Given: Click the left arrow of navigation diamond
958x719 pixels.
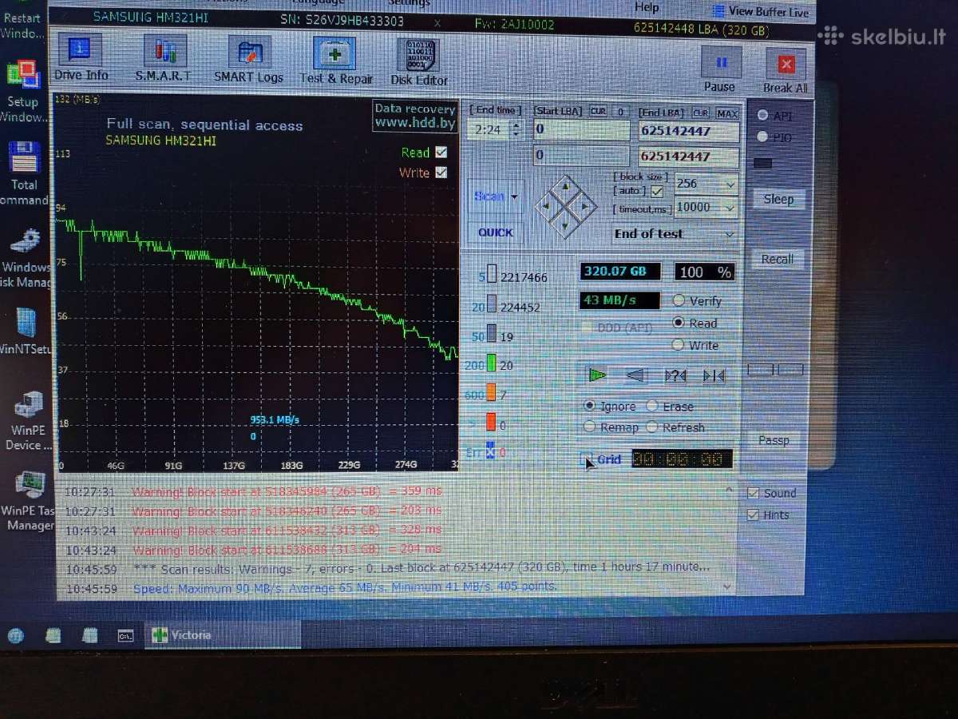Looking at the screenshot, I should pos(545,206).
